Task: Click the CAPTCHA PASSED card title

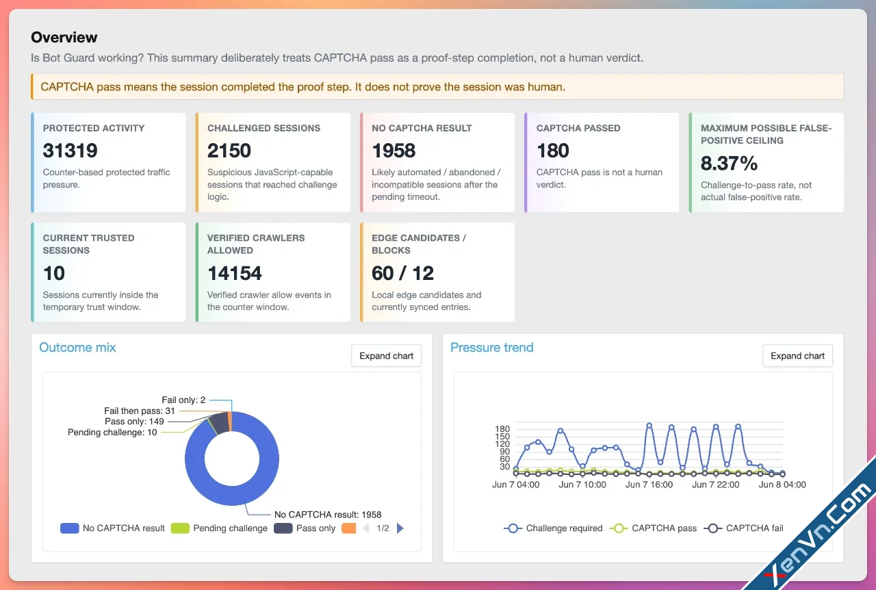Action: pos(578,128)
